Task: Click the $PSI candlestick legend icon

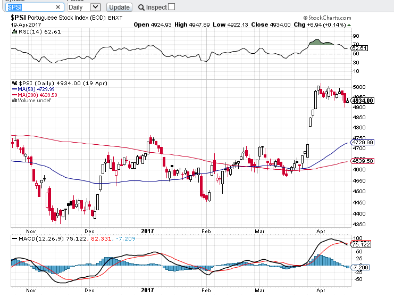Action: click(14, 83)
